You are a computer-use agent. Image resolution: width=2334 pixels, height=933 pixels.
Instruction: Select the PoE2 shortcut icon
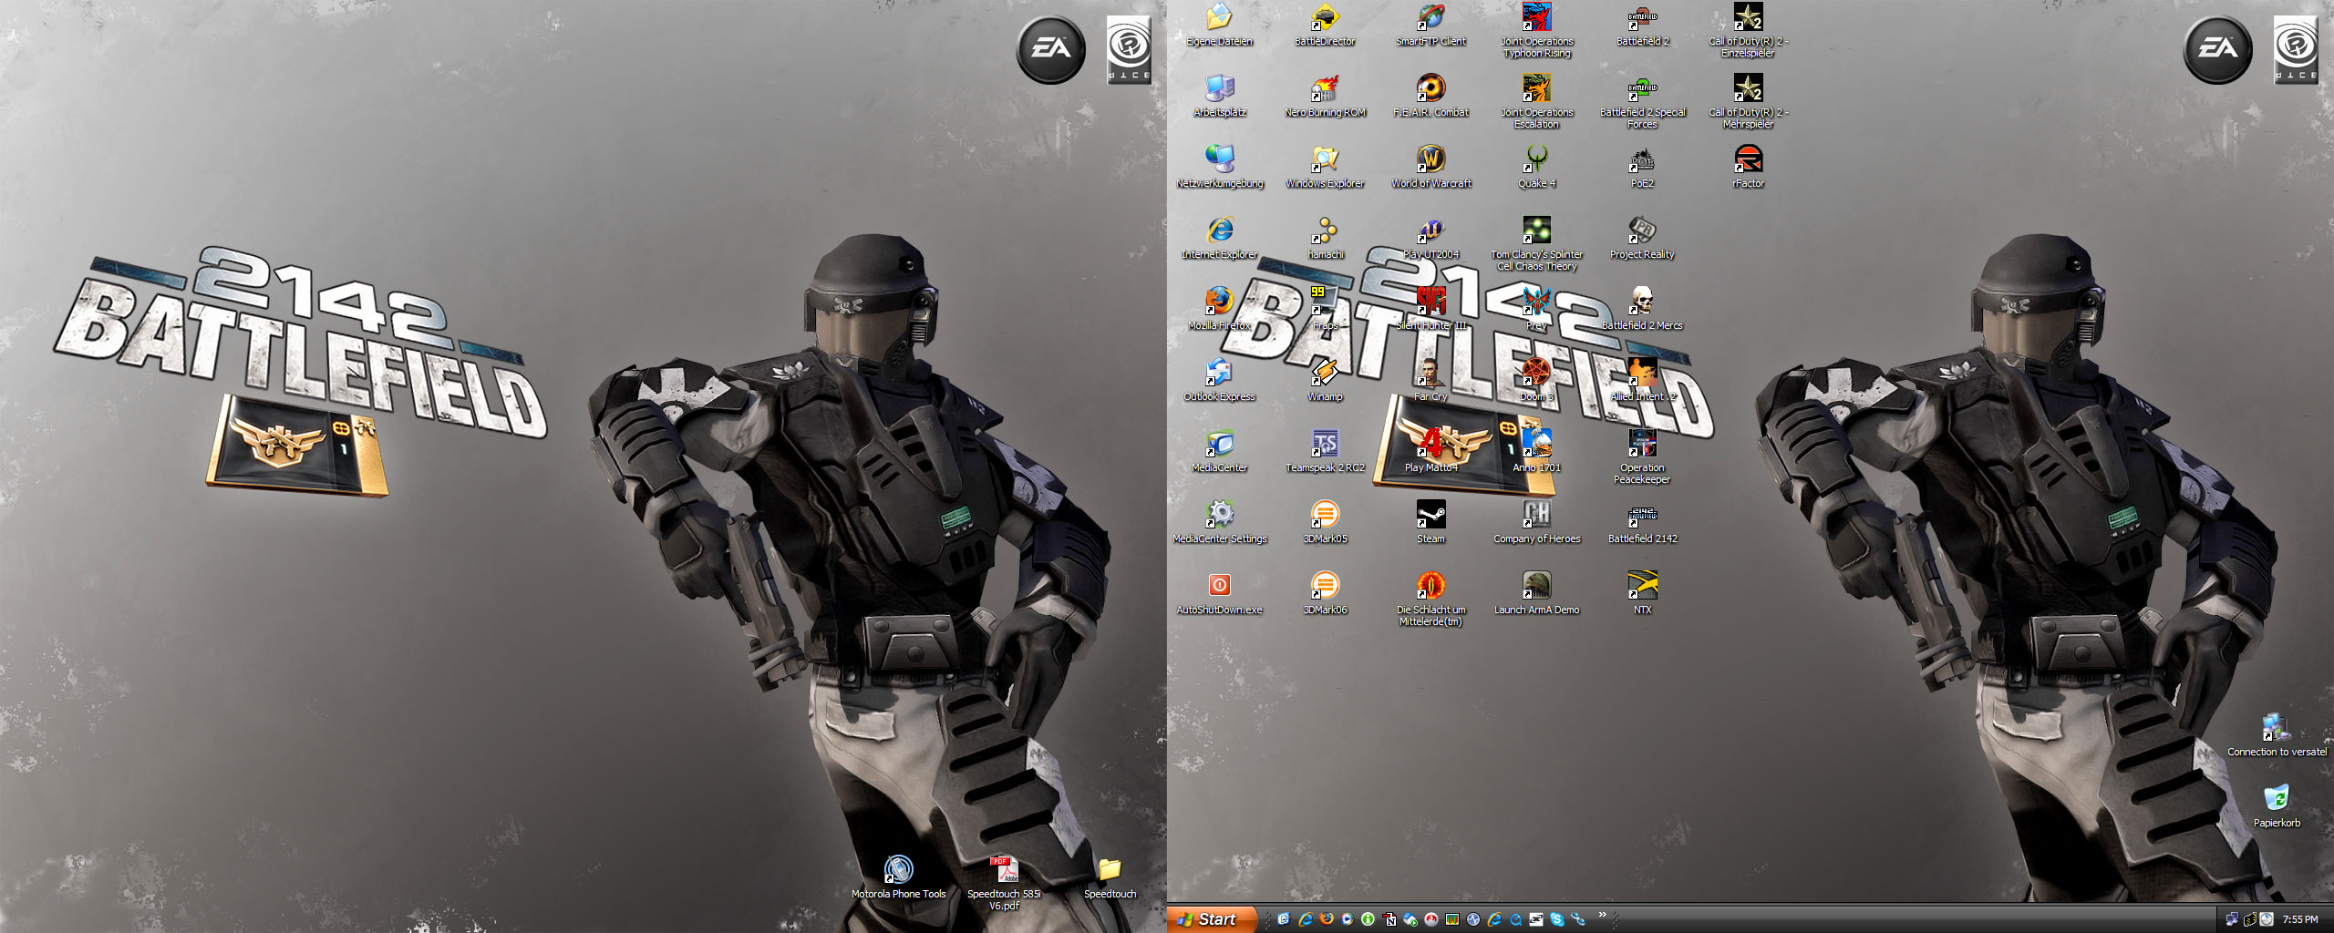tap(1642, 167)
